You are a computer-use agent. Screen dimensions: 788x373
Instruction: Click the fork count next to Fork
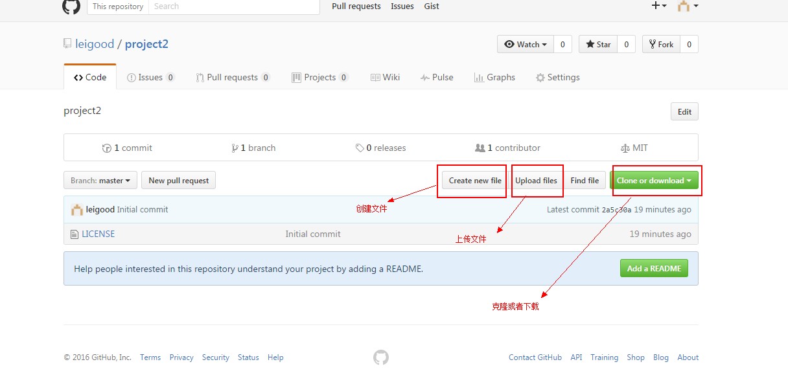coord(689,44)
